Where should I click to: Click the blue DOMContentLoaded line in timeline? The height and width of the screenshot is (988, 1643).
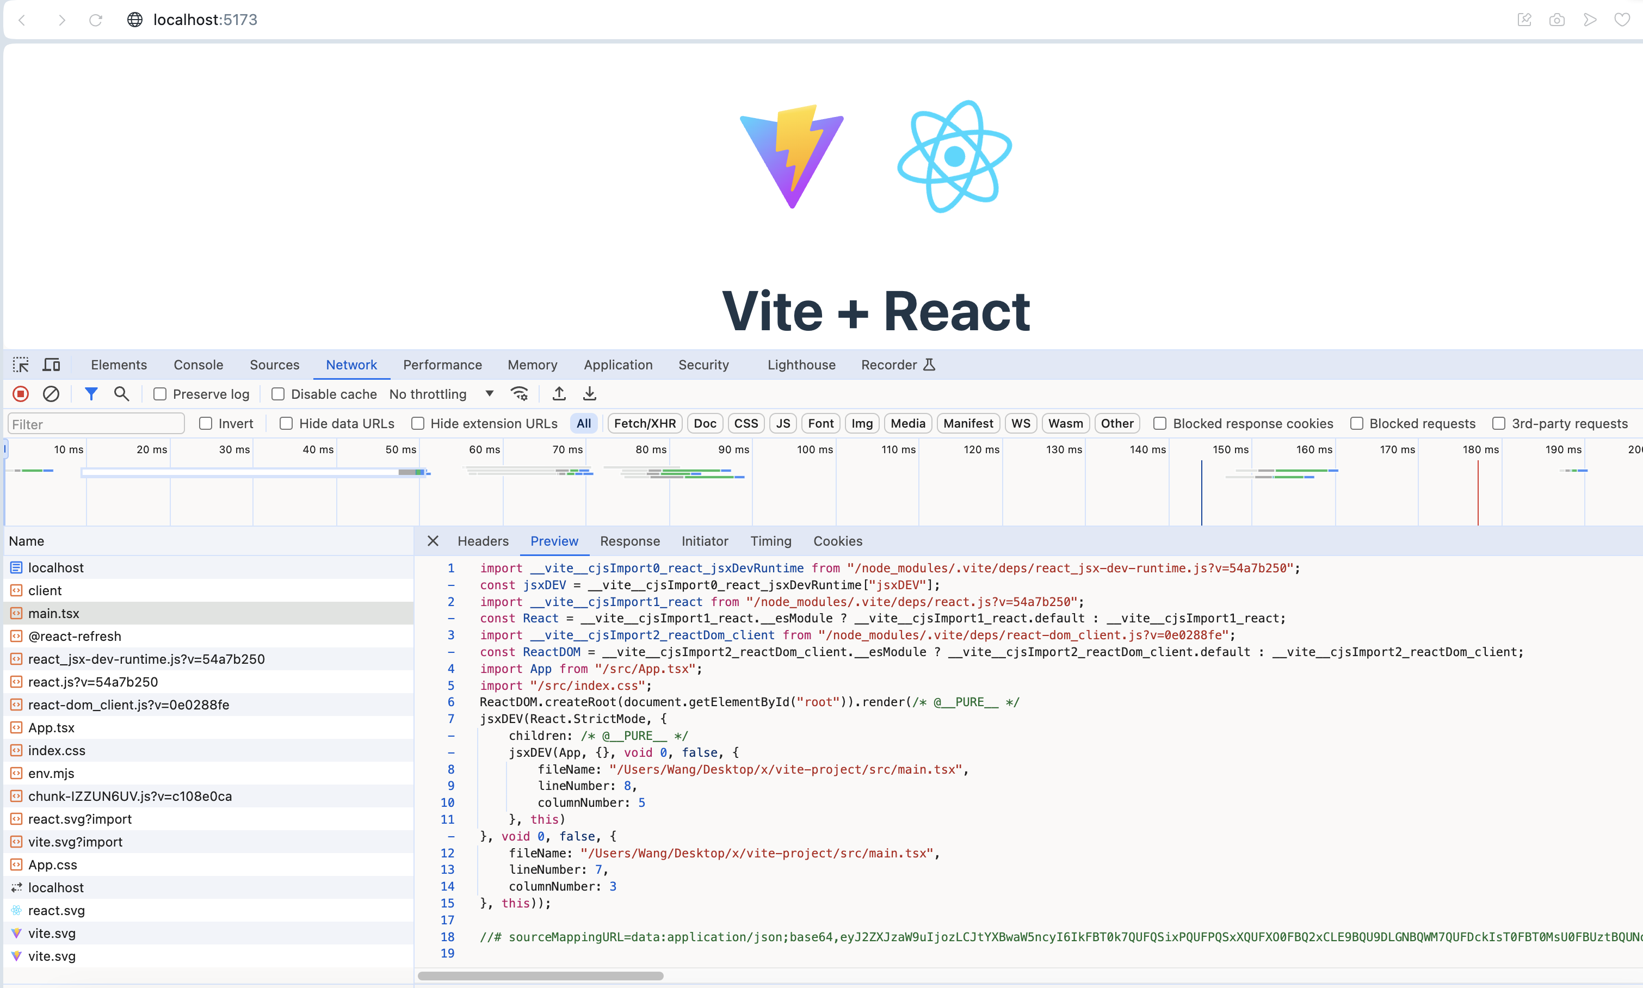click(x=1202, y=493)
